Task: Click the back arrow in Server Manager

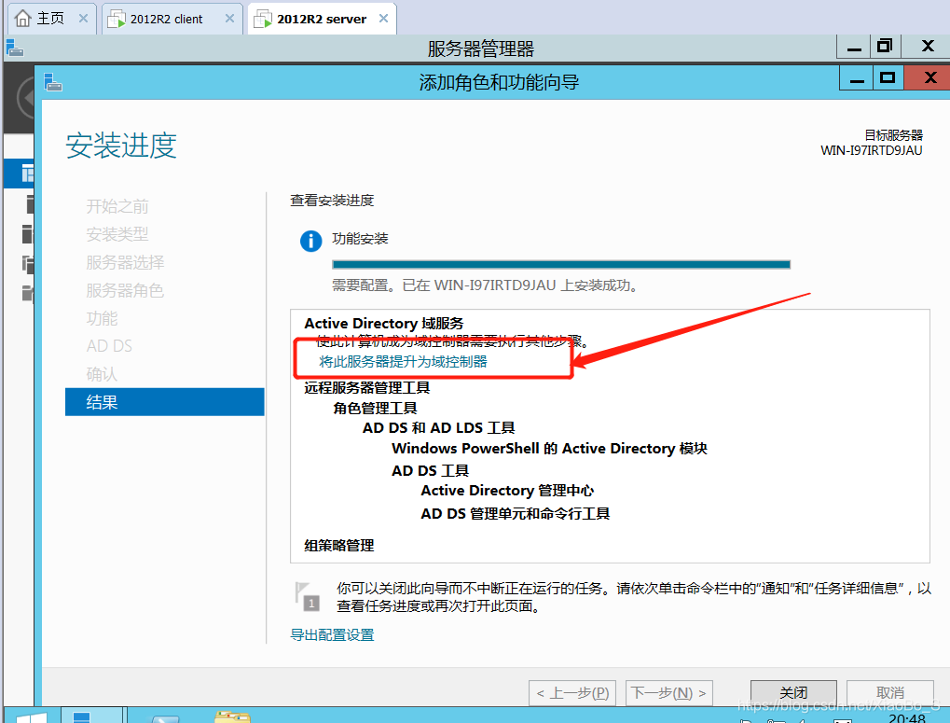Action: click(25, 97)
